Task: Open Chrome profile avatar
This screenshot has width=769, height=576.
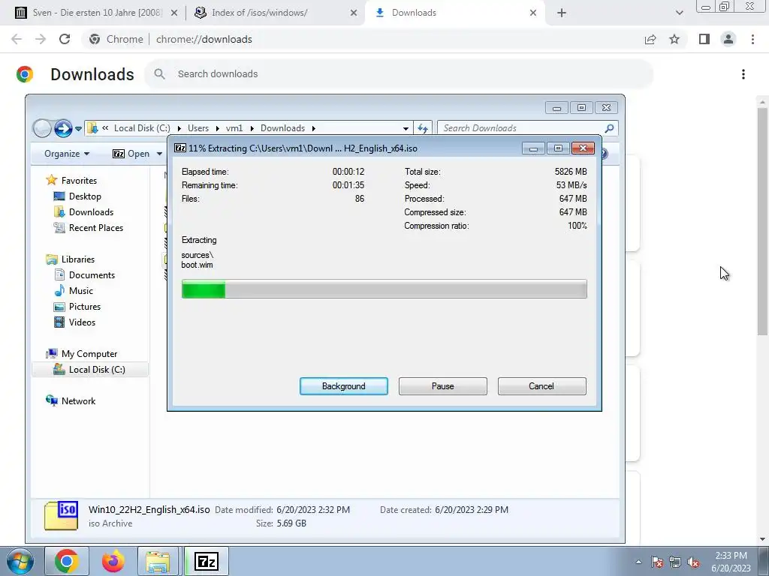Action: point(728,39)
